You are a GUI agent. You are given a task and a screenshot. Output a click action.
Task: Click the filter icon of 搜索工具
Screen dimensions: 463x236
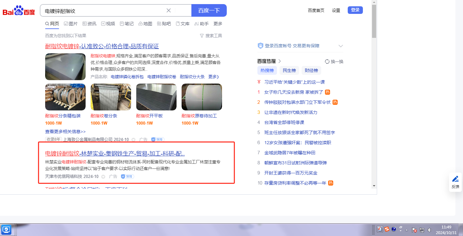pyautogui.click(x=202, y=36)
